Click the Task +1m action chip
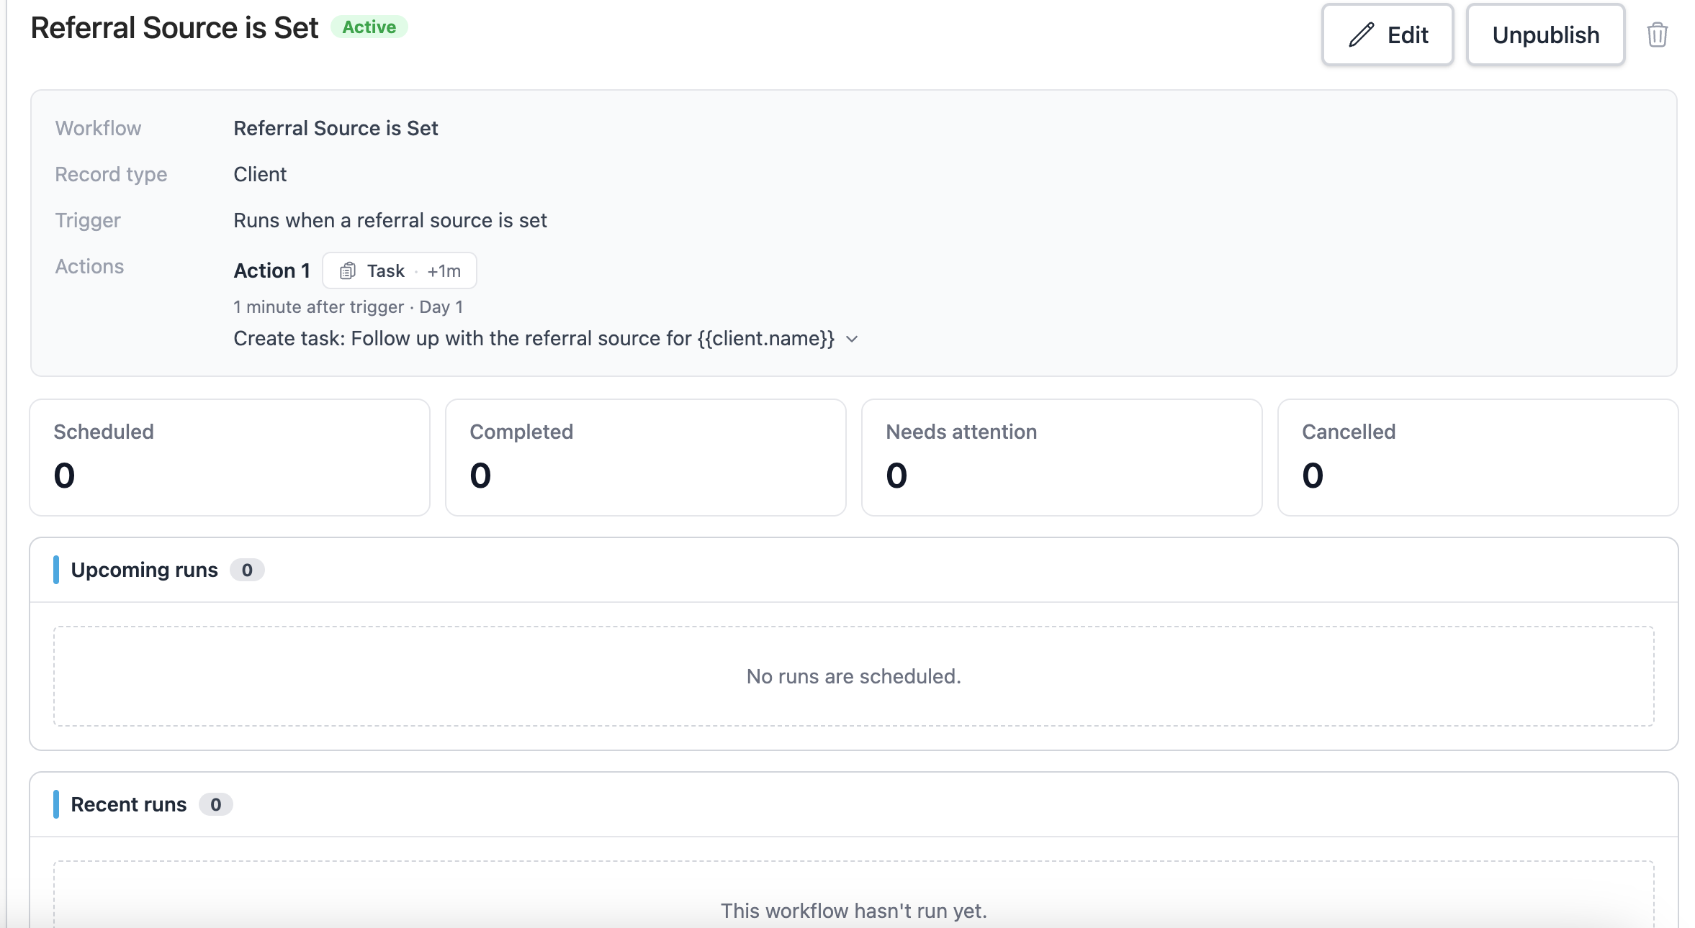Screen dimensions: 1695x928 [400, 270]
